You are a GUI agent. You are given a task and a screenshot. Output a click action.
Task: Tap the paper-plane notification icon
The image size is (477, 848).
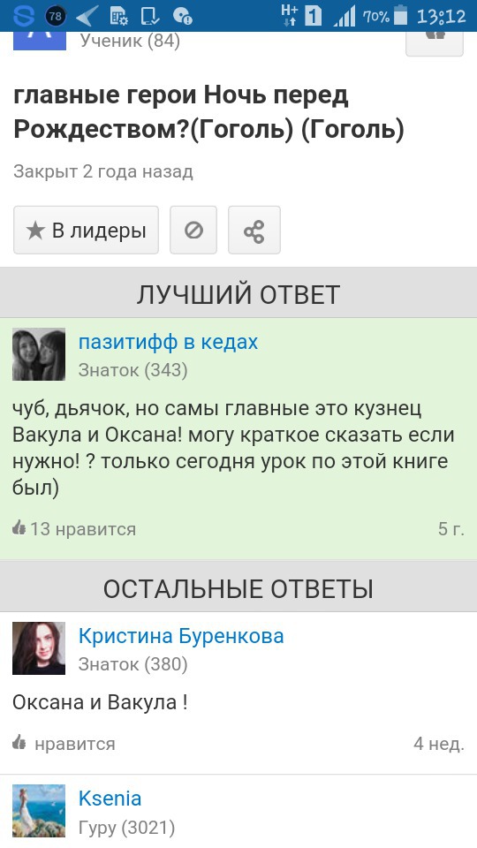[87, 16]
